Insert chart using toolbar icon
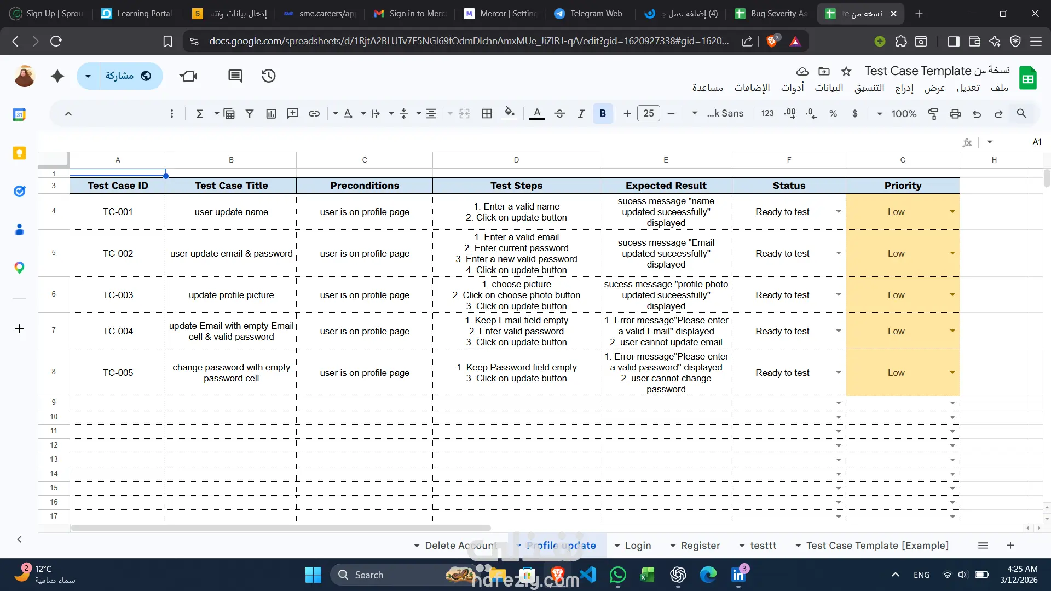Screen dimensions: 1051x591 pos(271,113)
